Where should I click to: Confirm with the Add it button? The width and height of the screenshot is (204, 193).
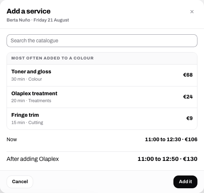tap(185, 182)
